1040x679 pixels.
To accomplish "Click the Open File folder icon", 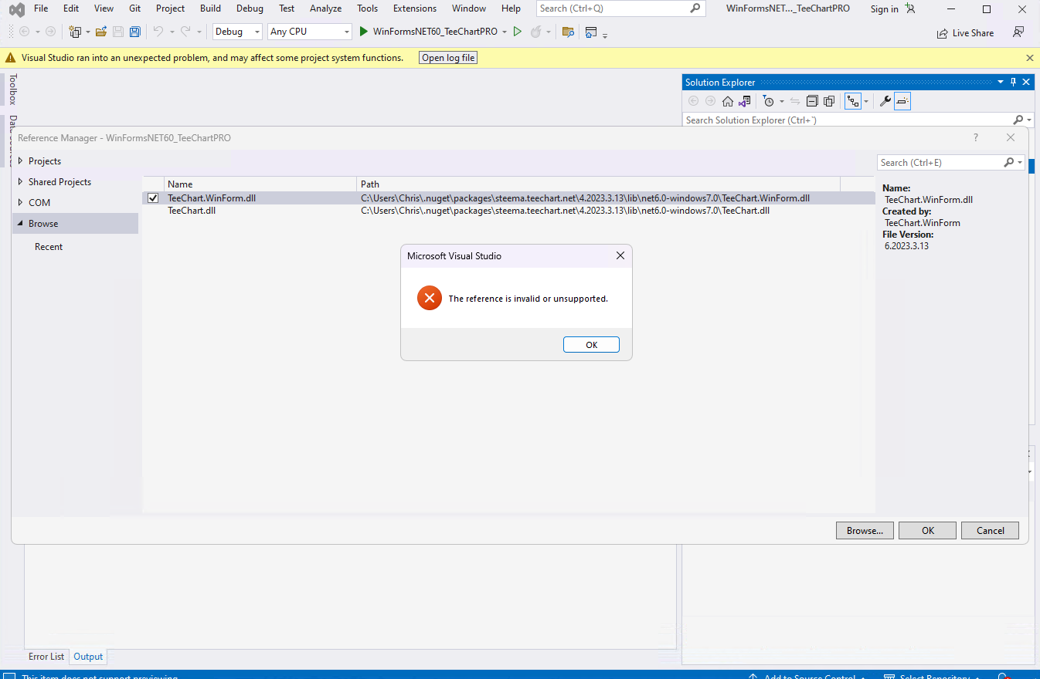I will coord(101,32).
